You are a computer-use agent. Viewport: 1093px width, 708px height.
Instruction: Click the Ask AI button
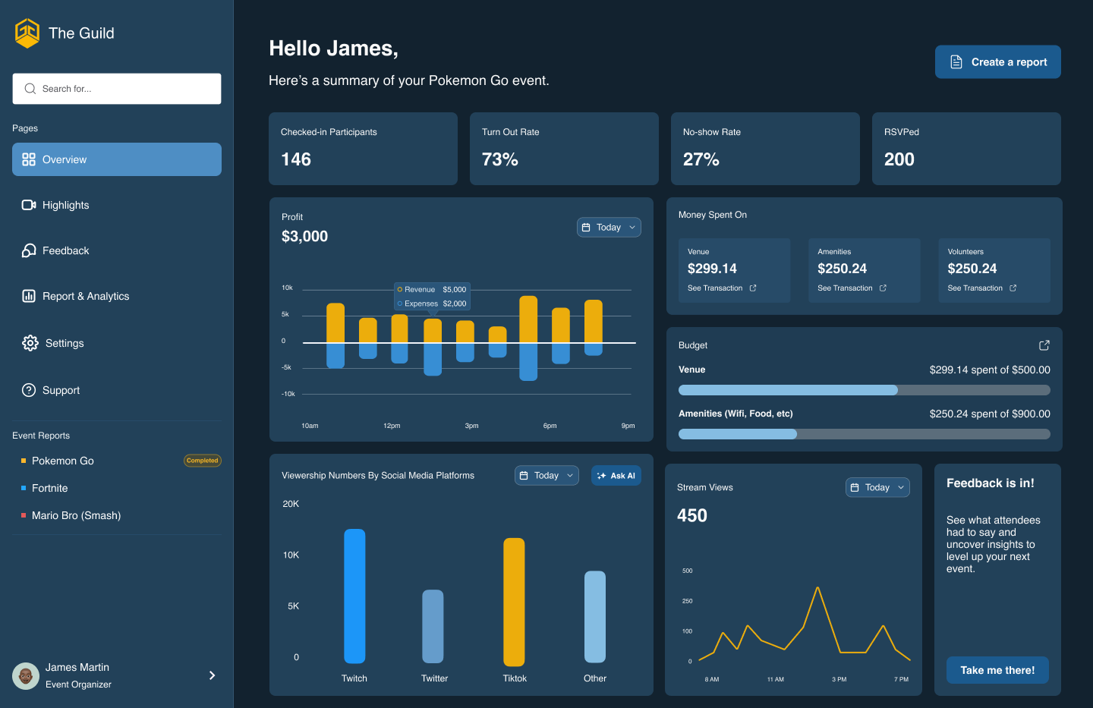pyautogui.click(x=616, y=476)
